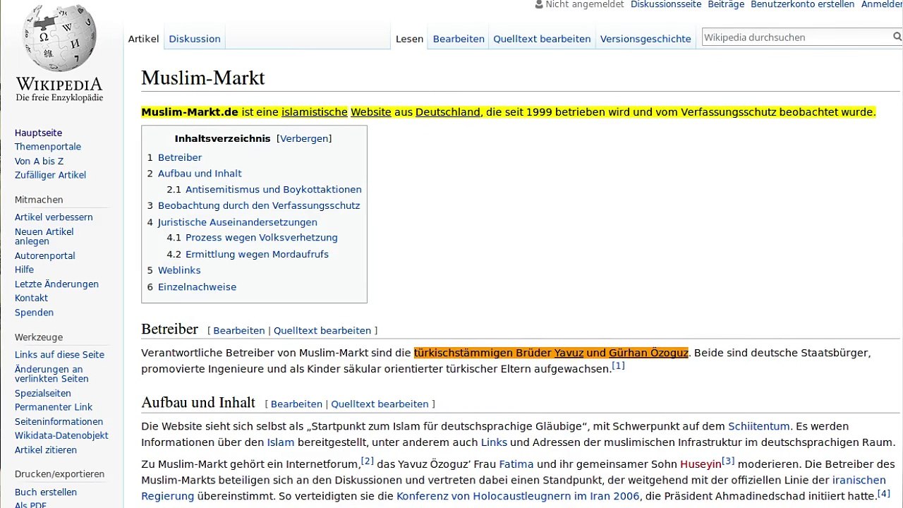Click Buch erstellen
The width and height of the screenshot is (903, 508).
point(46,492)
